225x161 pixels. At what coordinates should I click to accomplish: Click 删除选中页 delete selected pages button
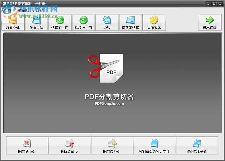point(27,146)
